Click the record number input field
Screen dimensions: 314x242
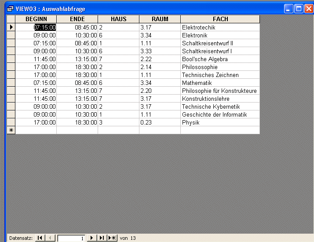click(71, 238)
